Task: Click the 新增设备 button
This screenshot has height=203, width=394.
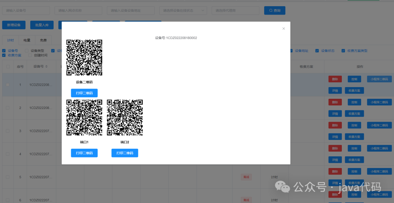Action: point(14,25)
